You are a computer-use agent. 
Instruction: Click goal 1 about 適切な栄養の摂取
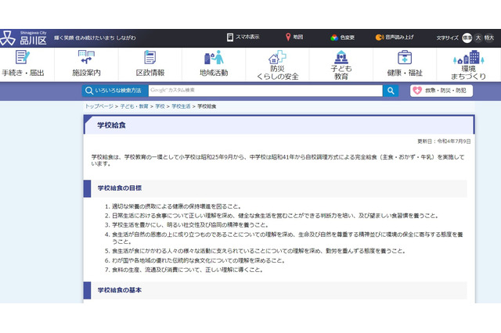177,206
